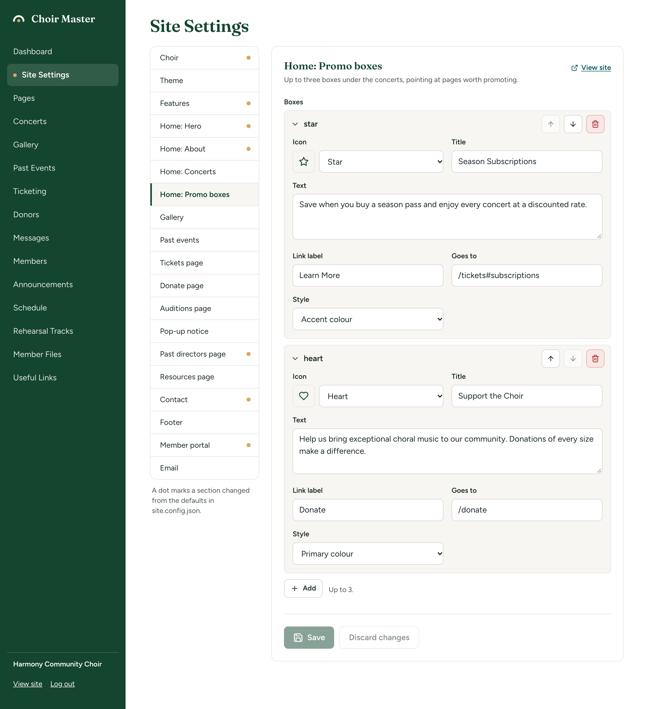The height and width of the screenshot is (709, 648).
Task: Edit the Season Subscriptions title field
Action: coord(527,162)
